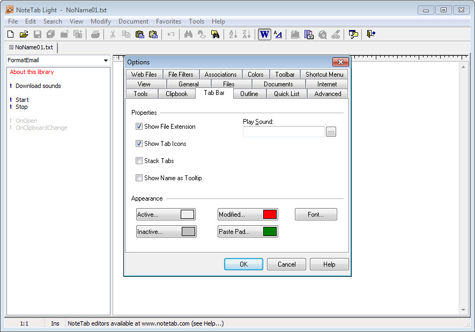This screenshot has height=332, width=475.
Task: Click the Cancel button
Action: pyautogui.click(x=286, y=264)
